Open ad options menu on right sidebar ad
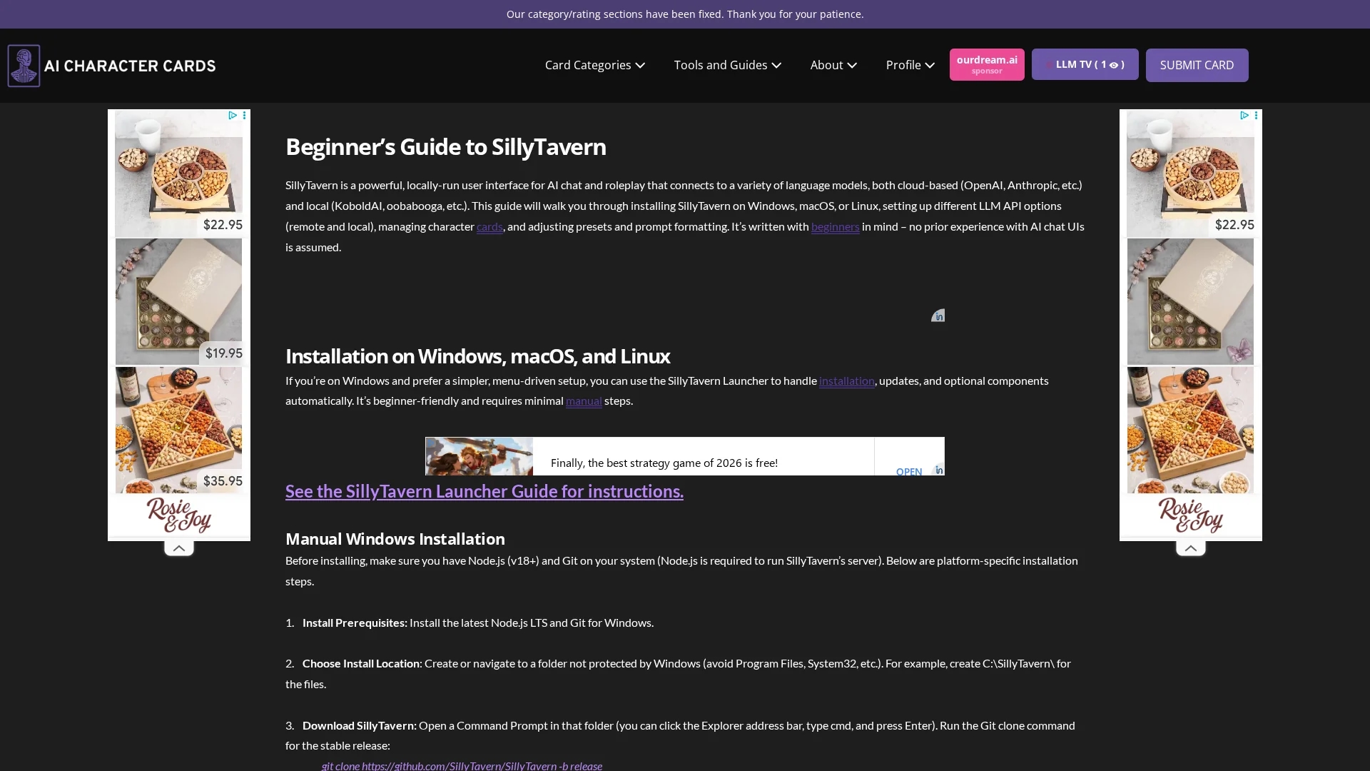The width and height of the screenshot is (1370, 771). pos(1256,115)
